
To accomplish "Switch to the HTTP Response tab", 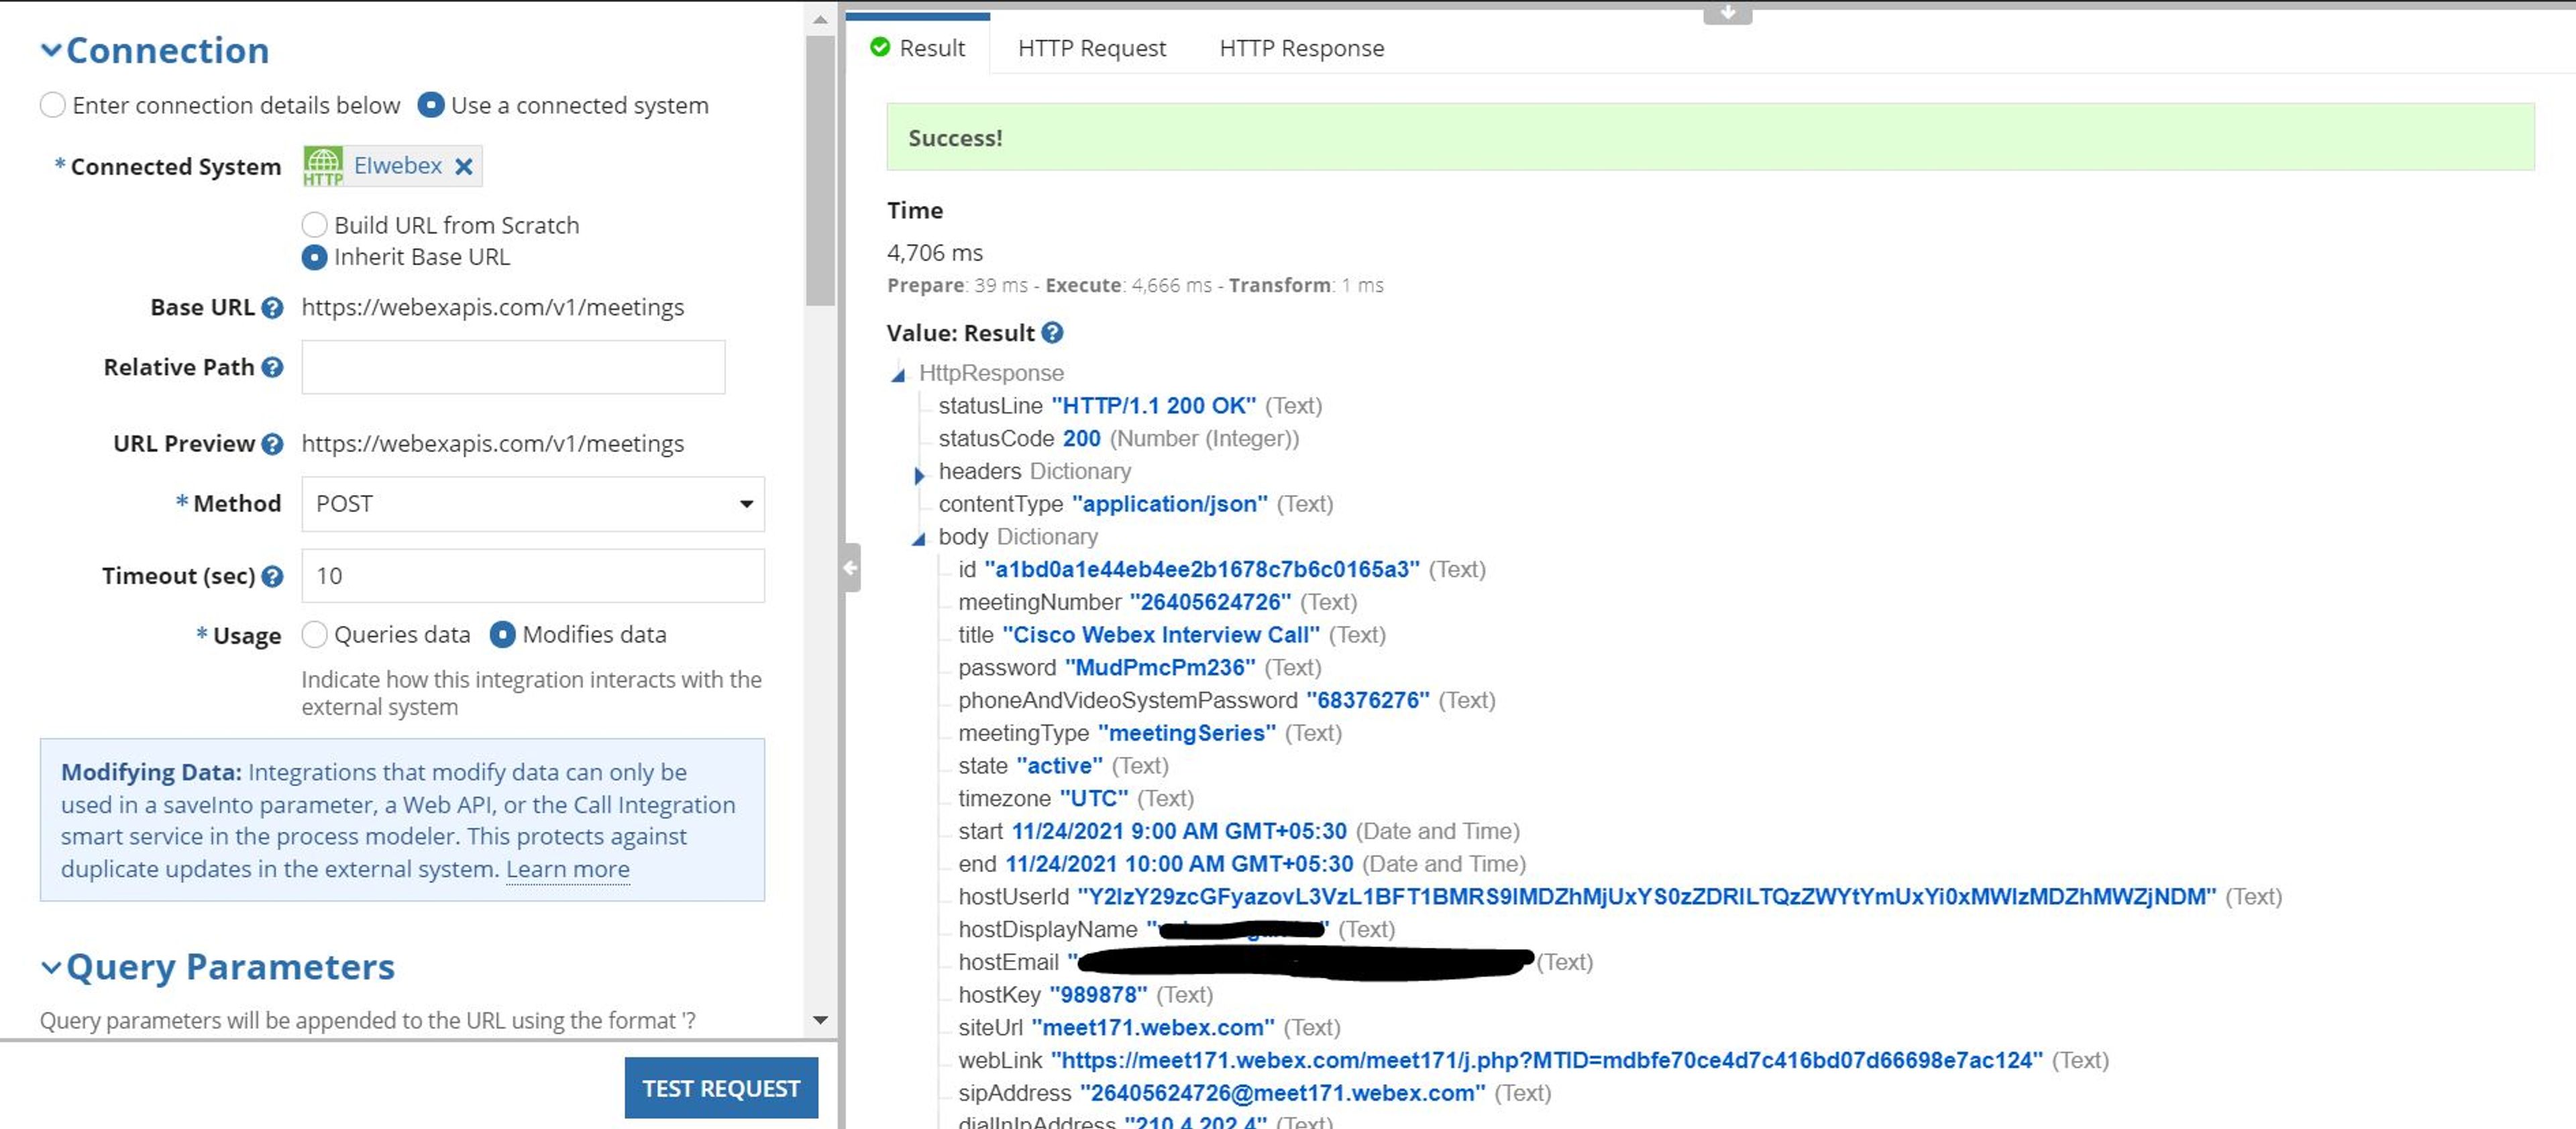I will tap(1301, 48).
